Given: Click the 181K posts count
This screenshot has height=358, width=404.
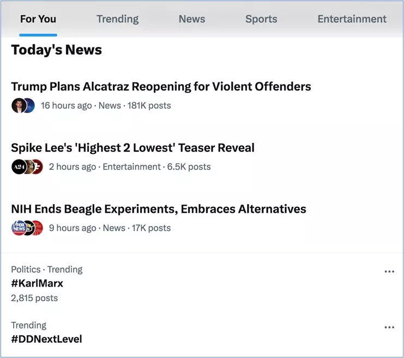Looking at the screenshot, I should coord(149,105).
